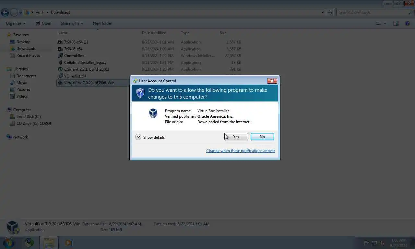
Task: Select VC_redist.x64 file icon
Action: [x=60, y=76]
